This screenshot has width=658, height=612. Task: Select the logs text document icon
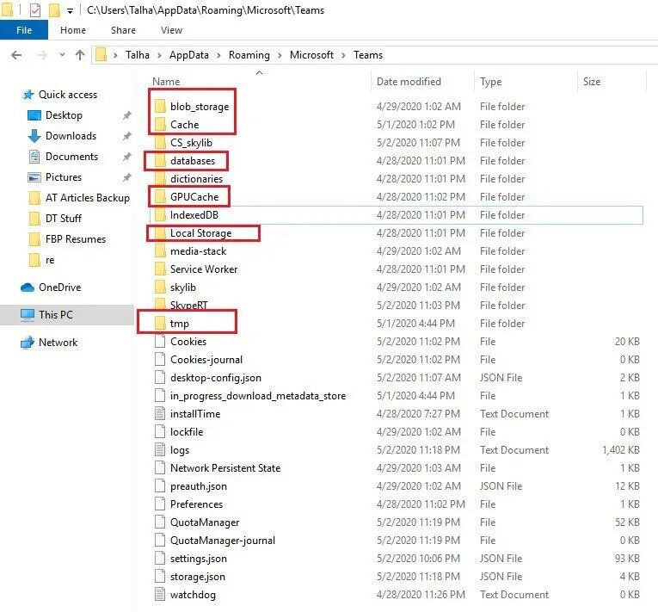pyautogui.click(x=160, y=449)
